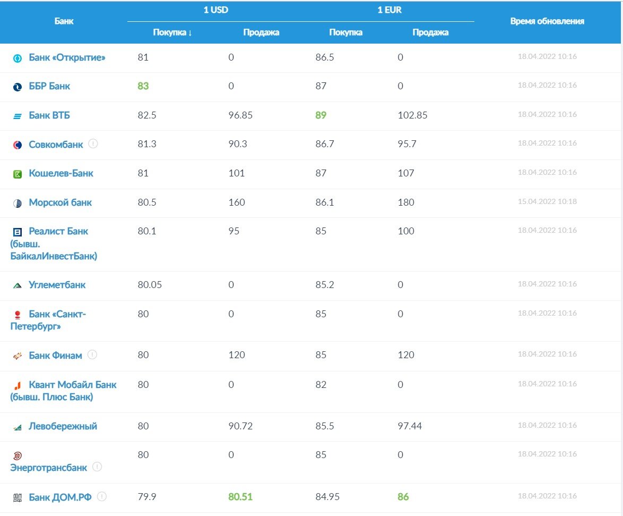Open the Реалист Банк link
The width and height of the screenshot is (623, 516).
54,243
